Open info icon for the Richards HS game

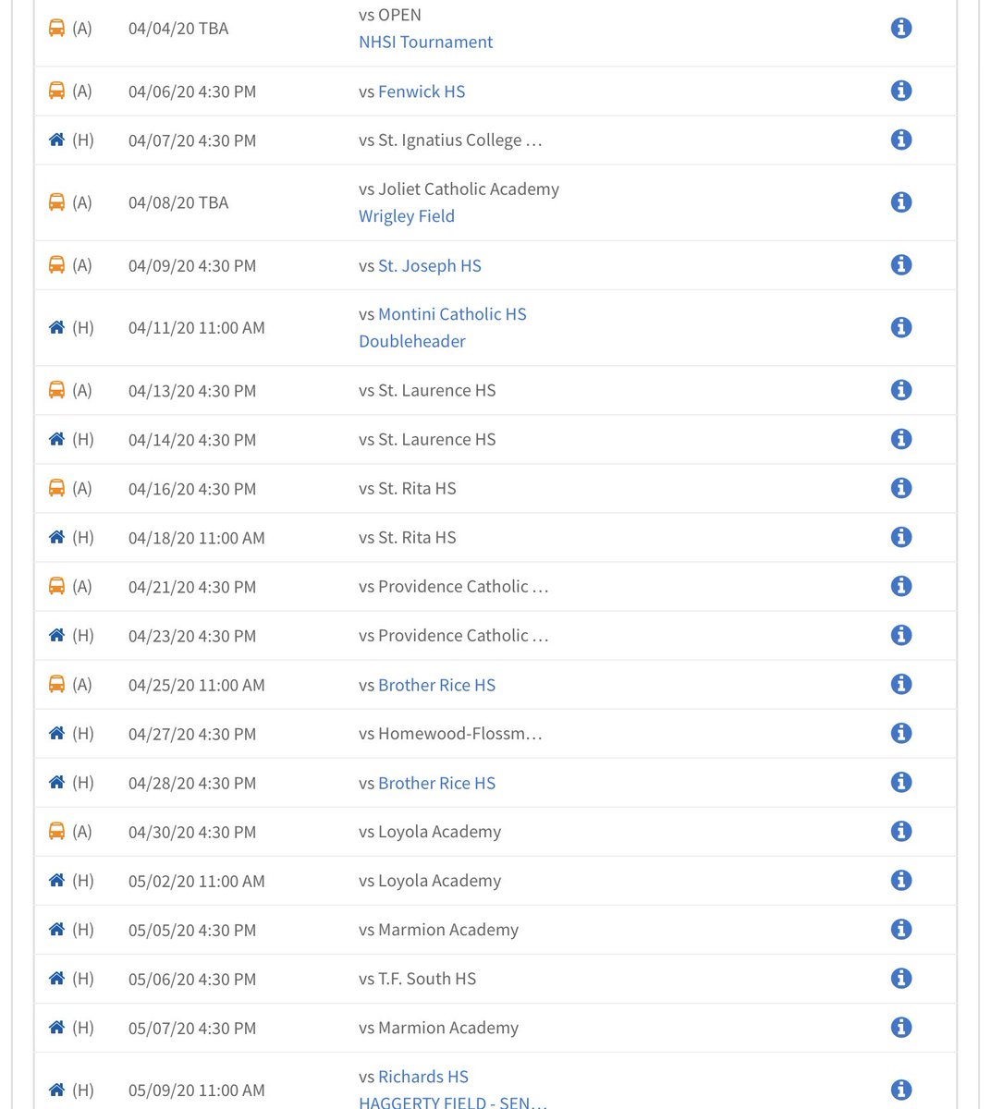click(x=901, y=1090)
